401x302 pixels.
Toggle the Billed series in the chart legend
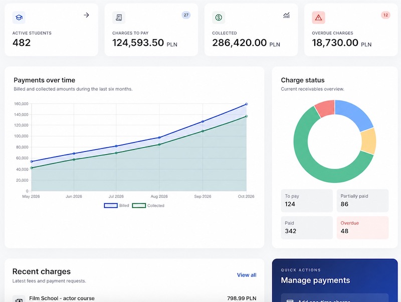coord(117,205)
